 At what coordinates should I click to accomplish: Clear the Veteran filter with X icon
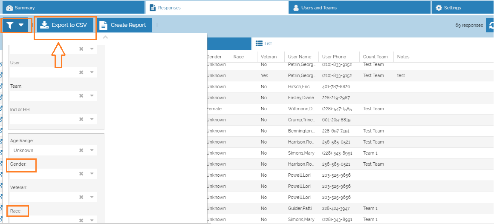click(81, 197)
